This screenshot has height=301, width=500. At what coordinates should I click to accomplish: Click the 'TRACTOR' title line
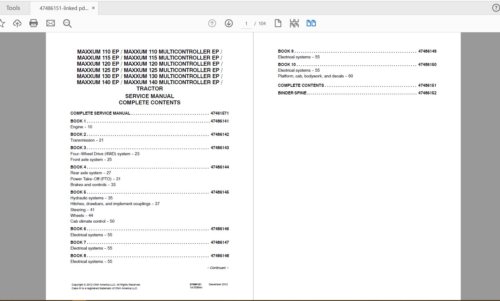point(150,89)
